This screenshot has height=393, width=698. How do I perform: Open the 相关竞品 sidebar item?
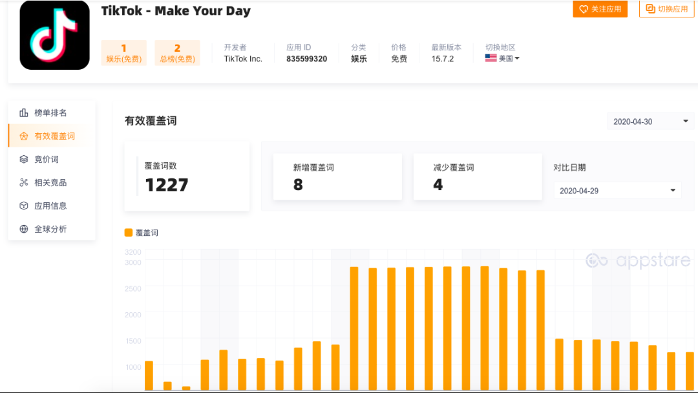[52, 182]
